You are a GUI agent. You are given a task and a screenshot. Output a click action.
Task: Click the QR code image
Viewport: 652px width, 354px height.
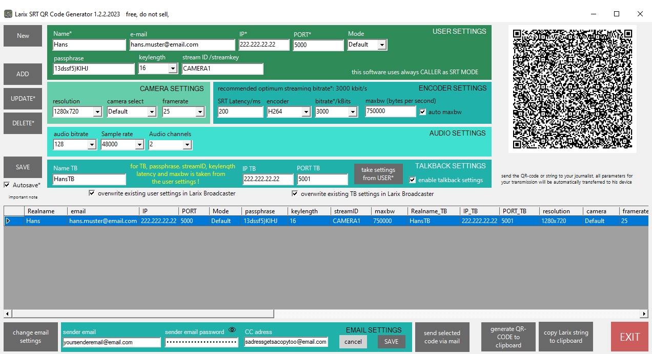click(x=572, y=89)
